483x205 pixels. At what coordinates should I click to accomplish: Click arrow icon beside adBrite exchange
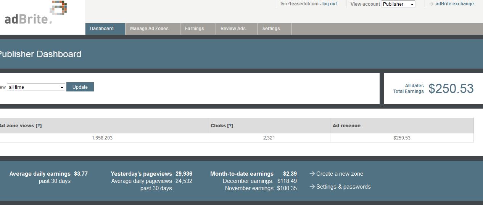431,4
